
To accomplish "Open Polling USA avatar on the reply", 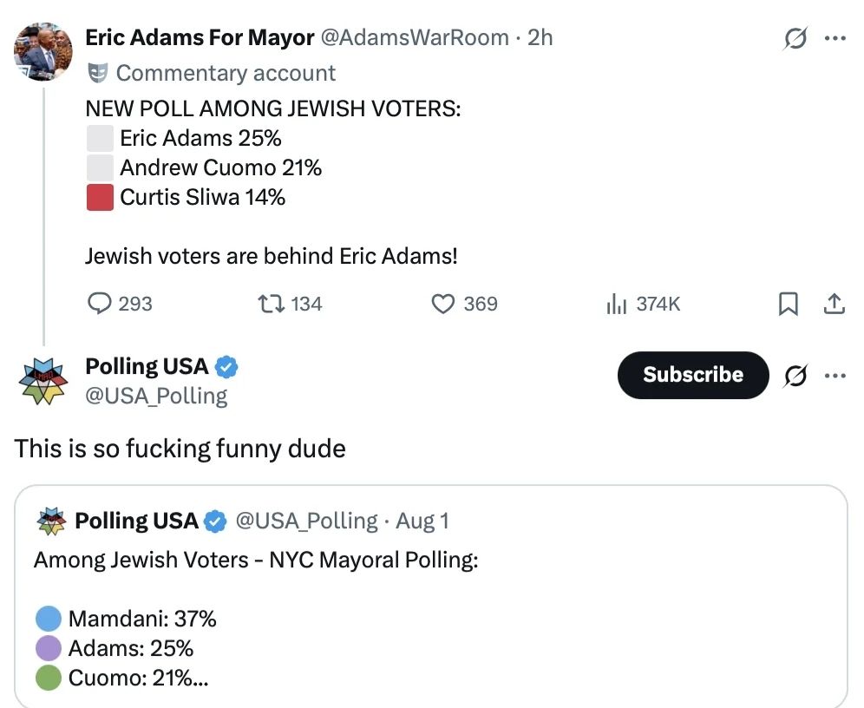I will [x=43, y=381].
